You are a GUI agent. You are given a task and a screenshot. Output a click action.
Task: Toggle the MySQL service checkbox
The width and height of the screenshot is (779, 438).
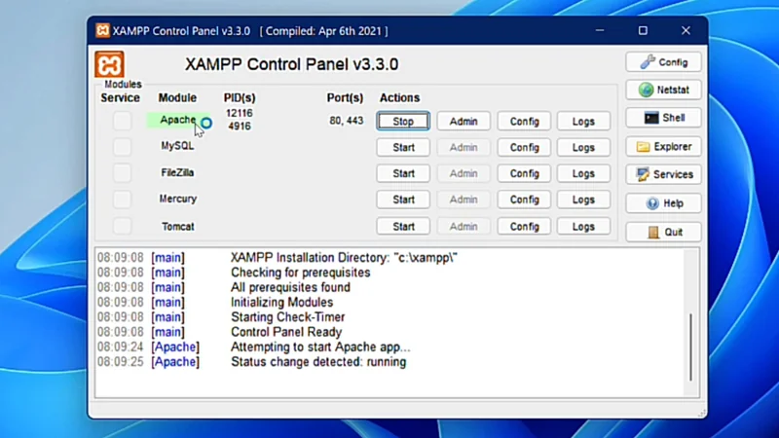[122, 147]
